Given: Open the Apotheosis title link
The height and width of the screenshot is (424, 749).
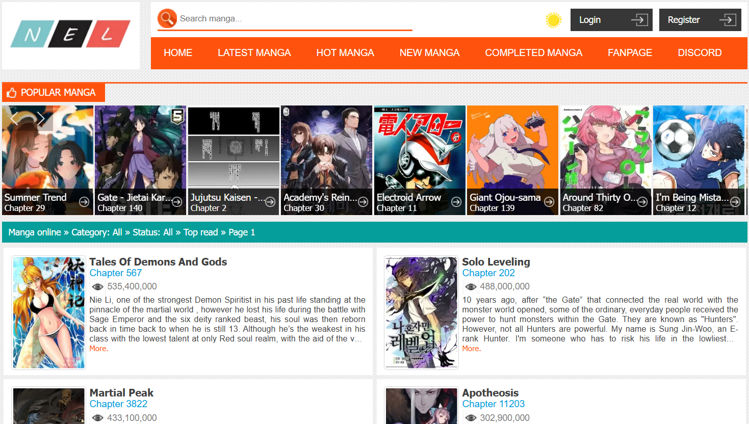Looking at the screenshot, I should click(x=490, y=393).
